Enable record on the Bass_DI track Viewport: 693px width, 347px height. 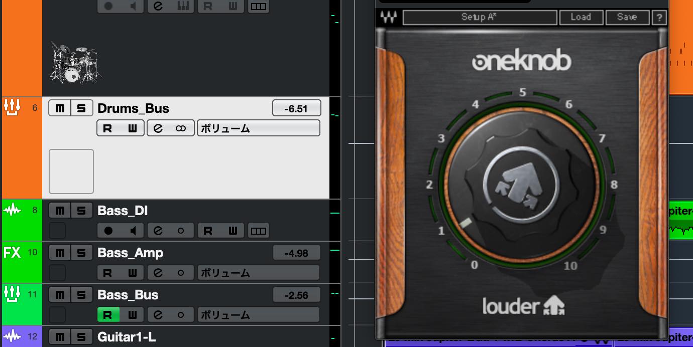[x=108, y=231]
